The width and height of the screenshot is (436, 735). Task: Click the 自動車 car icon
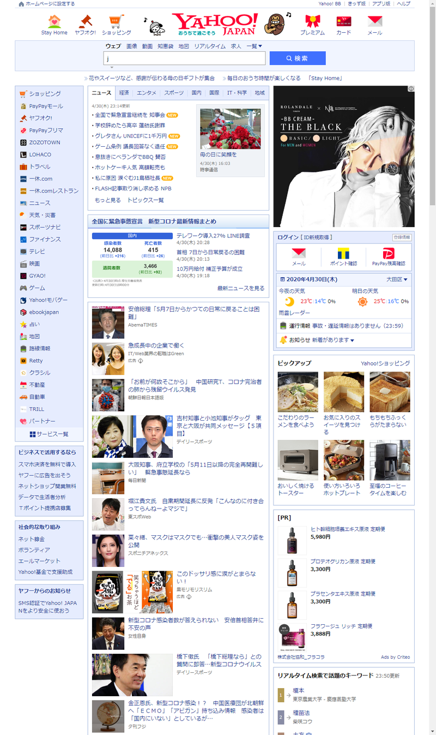23,397
